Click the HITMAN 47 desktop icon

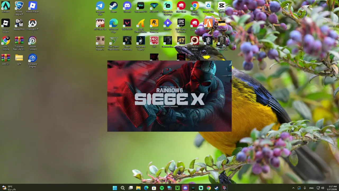pos(181,42)
